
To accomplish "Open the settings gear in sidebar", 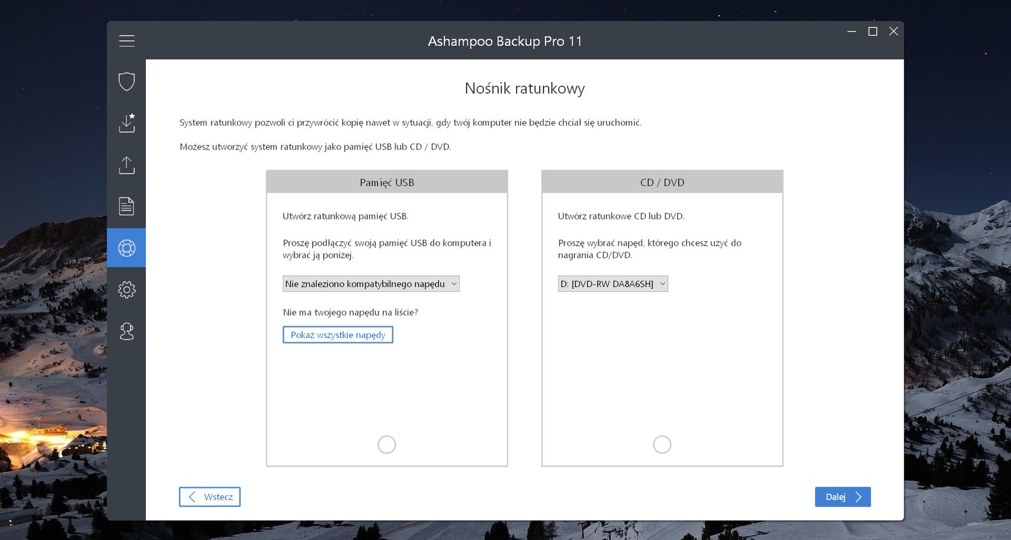I will (x=126, y=289).
